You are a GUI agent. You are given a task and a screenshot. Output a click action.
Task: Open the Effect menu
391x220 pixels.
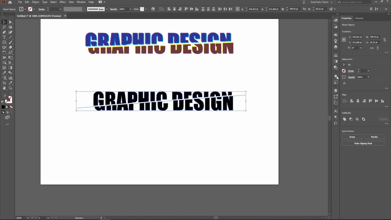(63, 2)
